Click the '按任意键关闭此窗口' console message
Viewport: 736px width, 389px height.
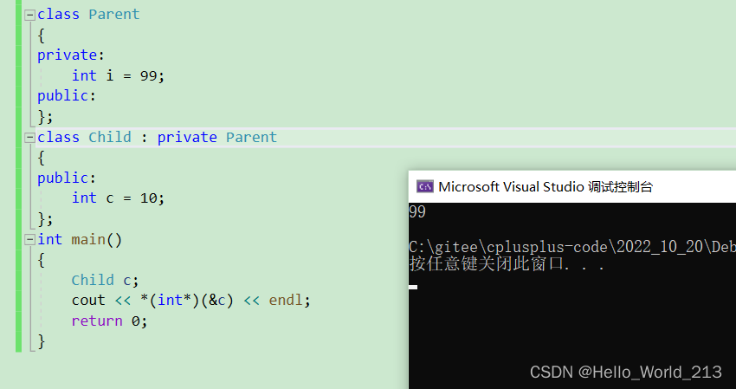tap(507, 264)
